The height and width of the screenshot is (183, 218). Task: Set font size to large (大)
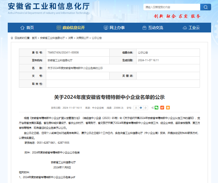coord(136,108)
